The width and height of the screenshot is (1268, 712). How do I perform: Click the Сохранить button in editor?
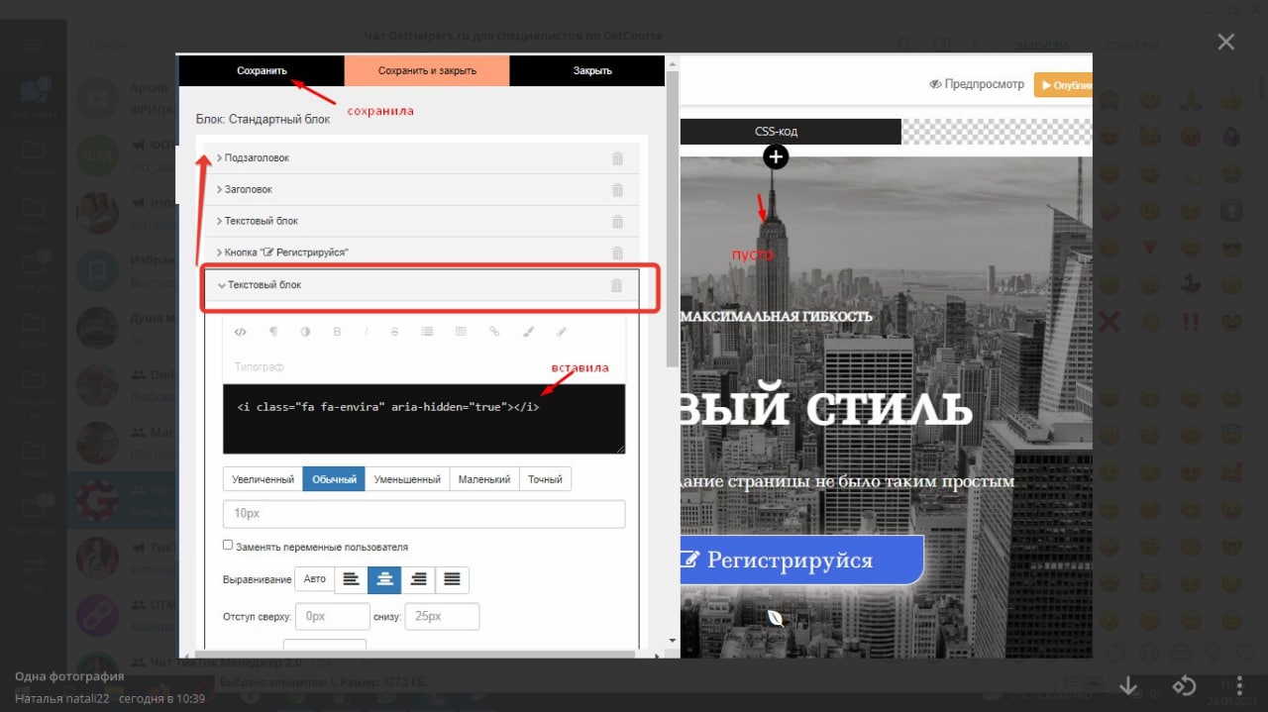point(262,70)
